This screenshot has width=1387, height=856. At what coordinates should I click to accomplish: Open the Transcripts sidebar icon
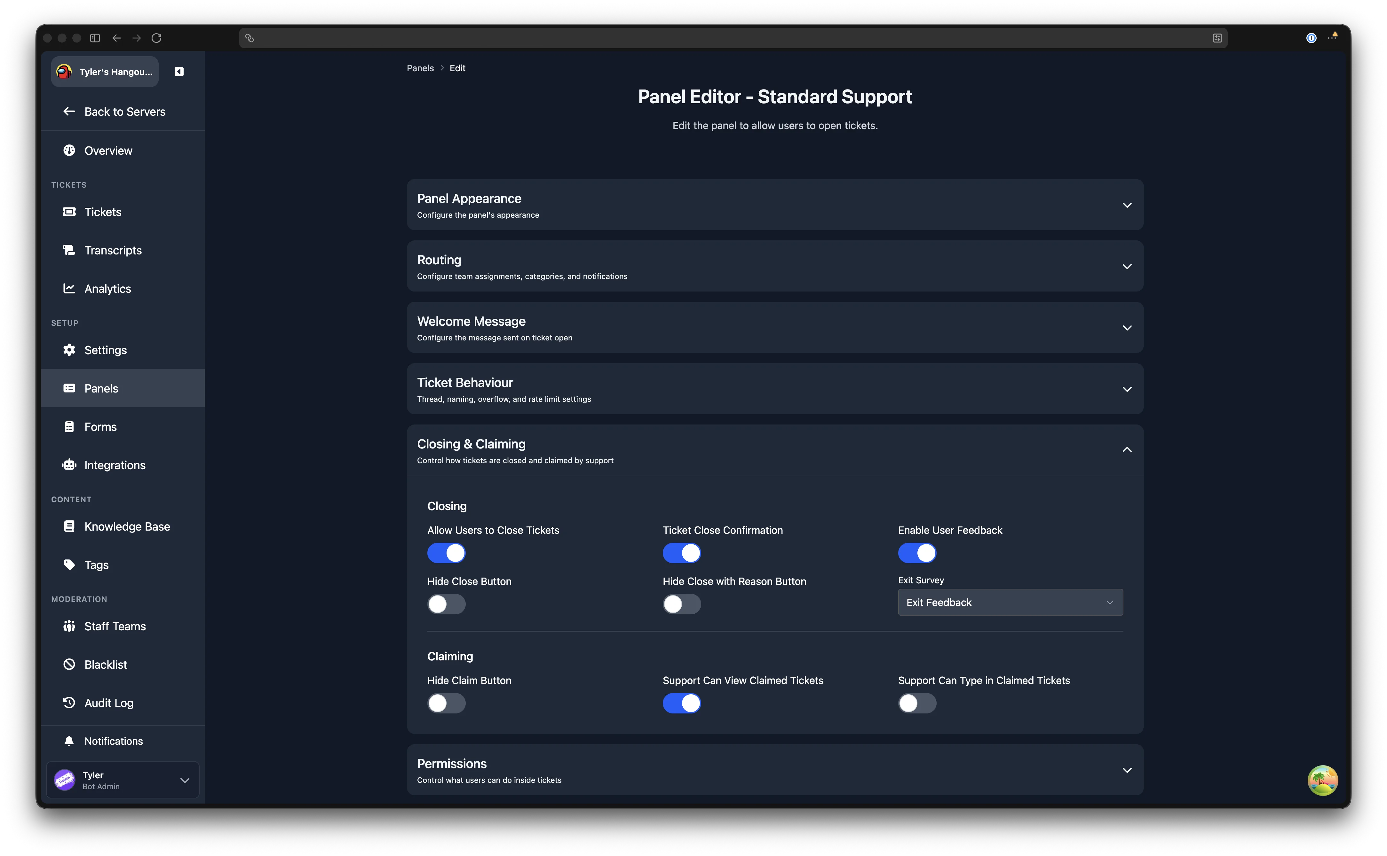coord(69,250)
